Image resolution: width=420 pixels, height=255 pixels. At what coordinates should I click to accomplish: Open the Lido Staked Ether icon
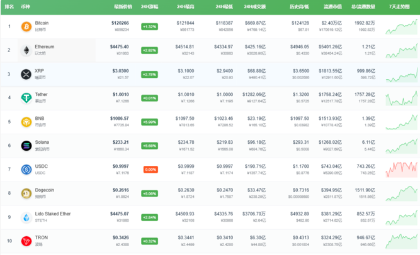pyautogui.click(x=26, y=217)
